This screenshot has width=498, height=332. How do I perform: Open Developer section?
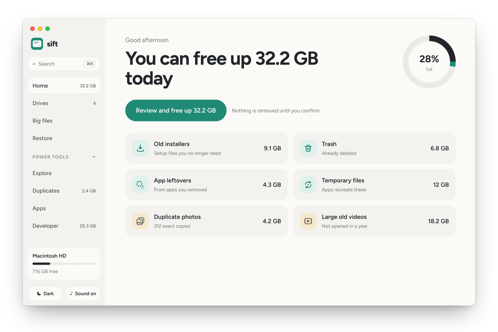click(64, 226)
